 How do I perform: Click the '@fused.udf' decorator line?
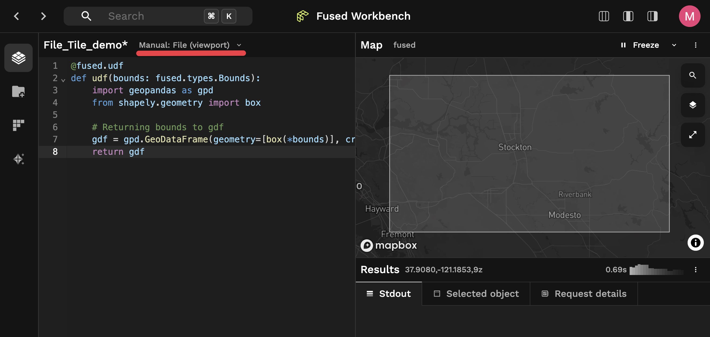click(x=97, y=66)
